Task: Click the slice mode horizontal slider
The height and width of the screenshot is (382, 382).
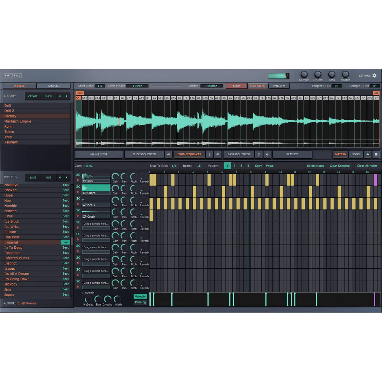Action: [166, 86]
